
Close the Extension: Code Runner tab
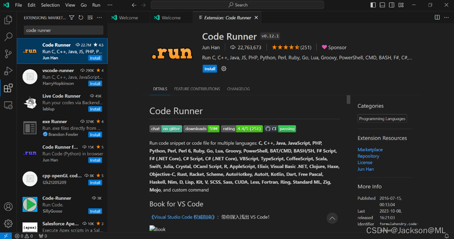pyautogui.click(x=256, y=18)
